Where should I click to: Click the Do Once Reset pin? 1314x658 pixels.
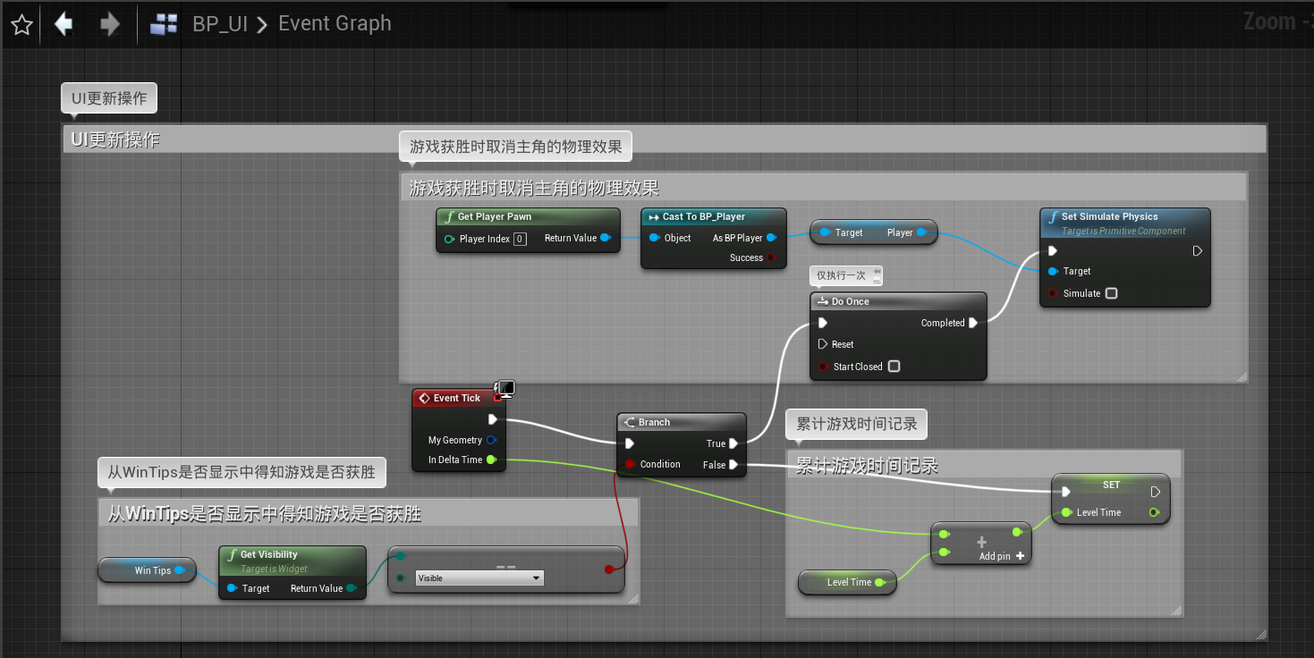823,344
